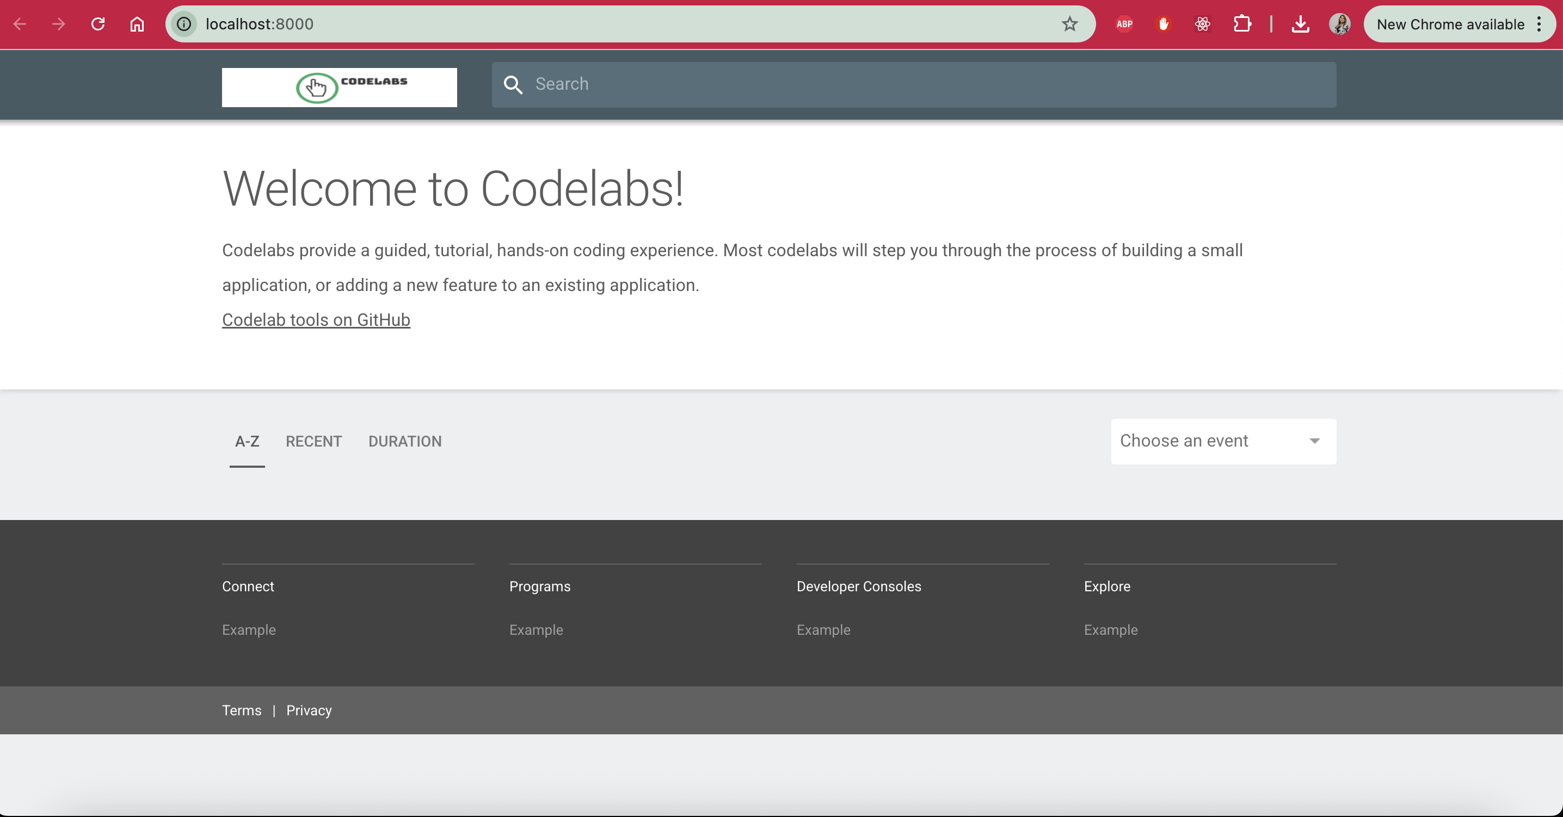Open the Extensions puzzle icon
Screen dimensions: 1563x817
coord(1242,24)
